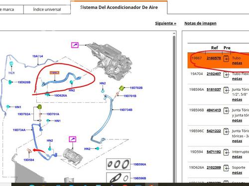Click the add-to-cart icon beside 4941413
Screen dimensions: 249x186
pos(226,111)
